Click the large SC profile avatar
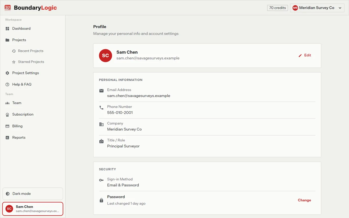The height and width of the screenshot is (218, 349). (106, 55)
